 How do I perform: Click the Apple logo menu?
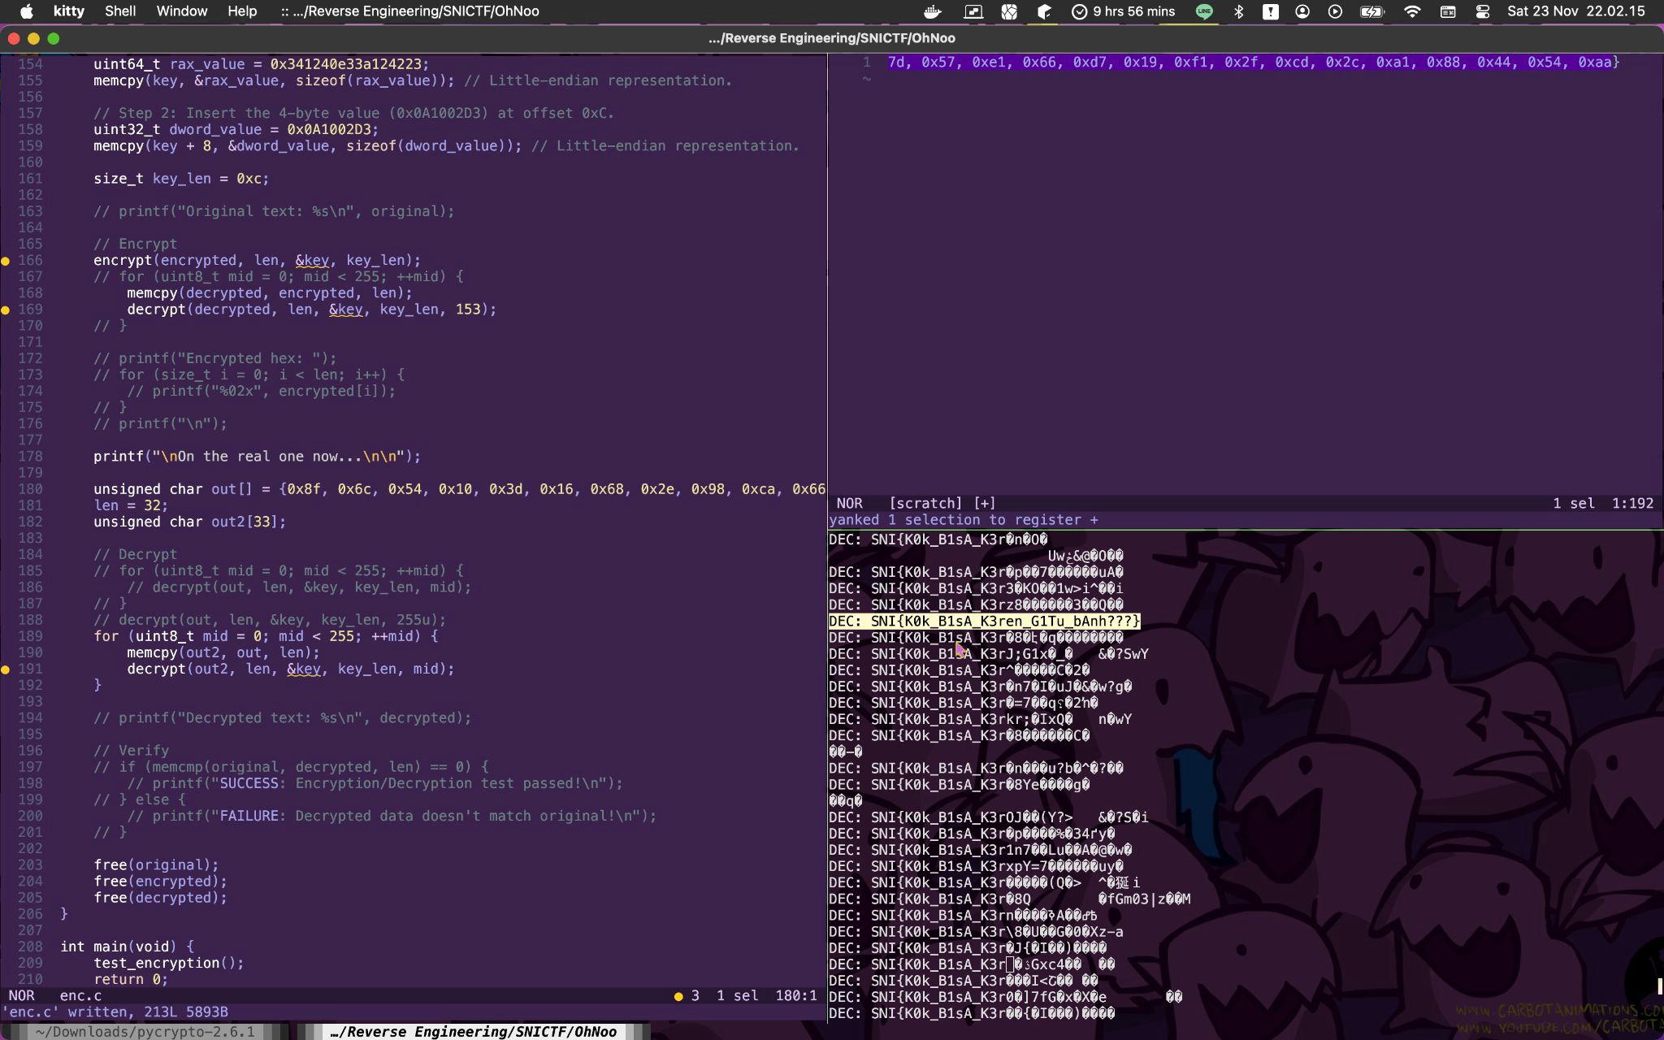26,11
